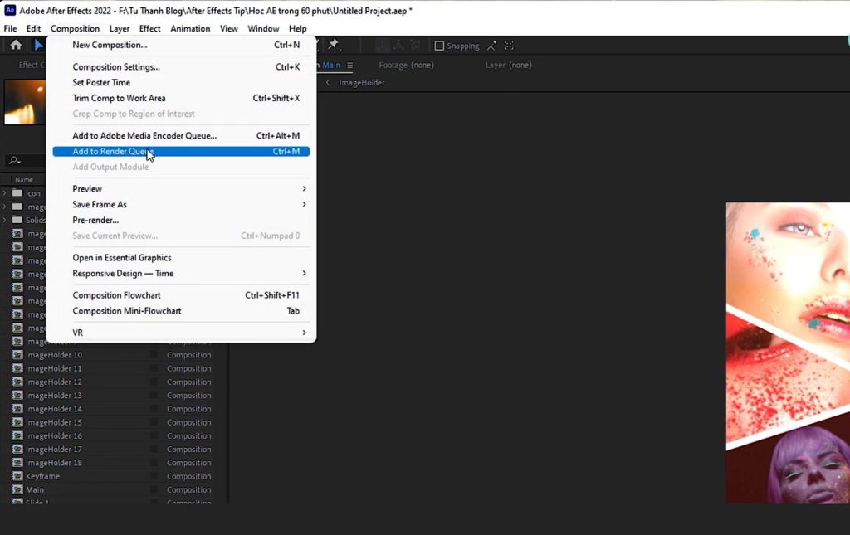Select the Selection tool blue arrow
Screen dimensions: 850x535
coord(37,44)
